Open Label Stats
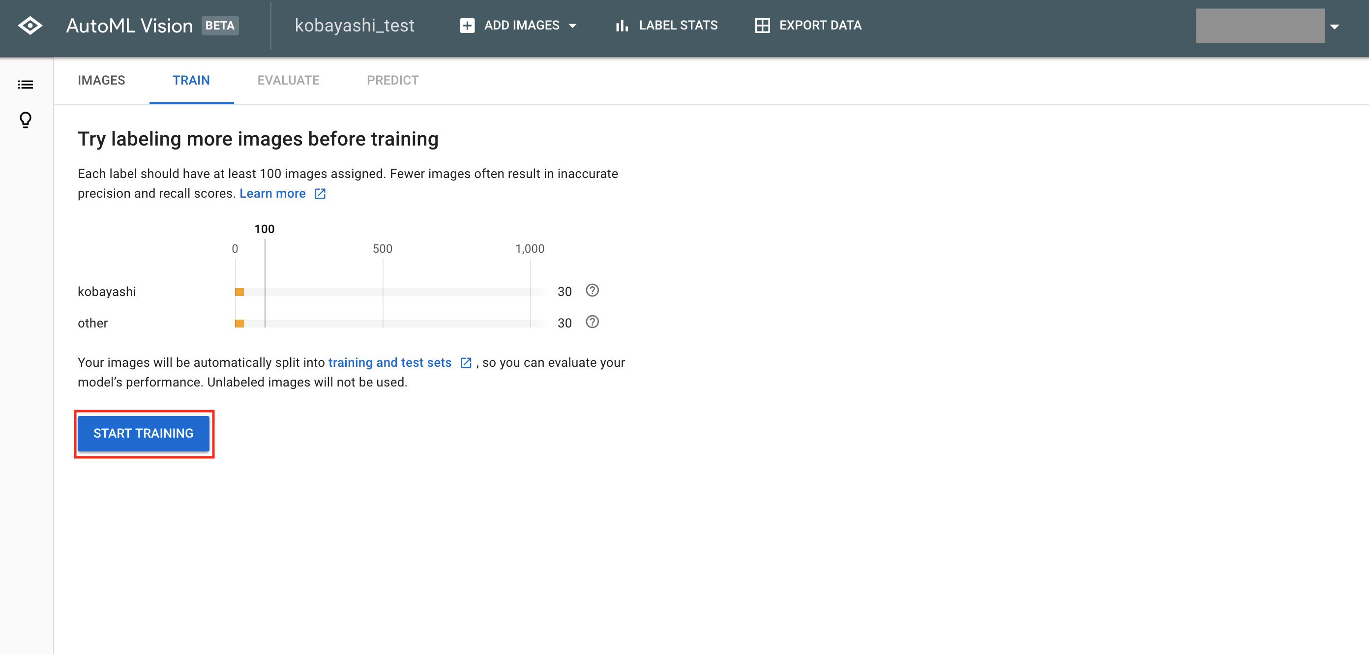This screenshot has width=1369, height=654. pos(666,26)
